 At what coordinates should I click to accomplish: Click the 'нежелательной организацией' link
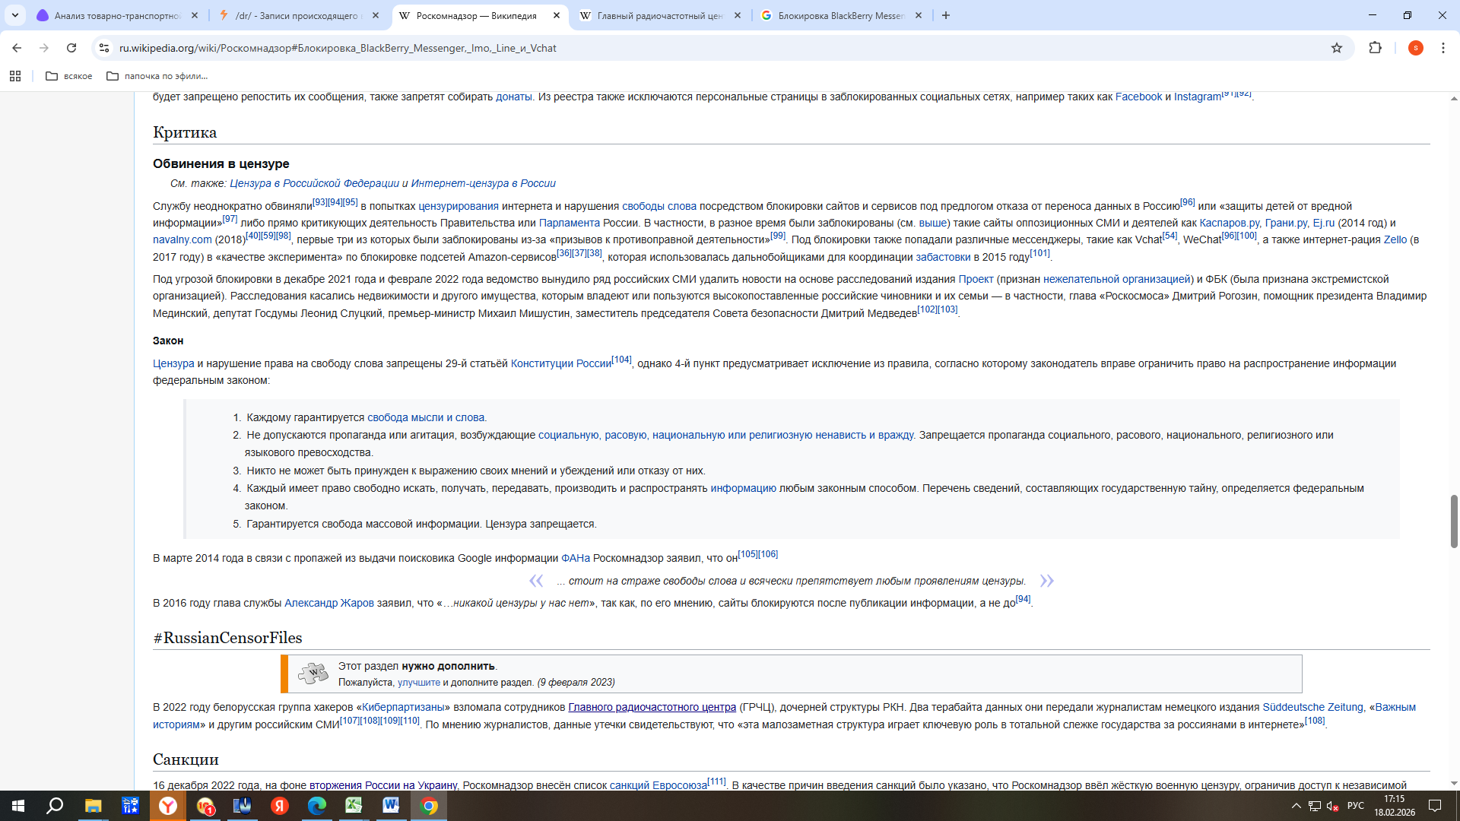pos(1116,279)
